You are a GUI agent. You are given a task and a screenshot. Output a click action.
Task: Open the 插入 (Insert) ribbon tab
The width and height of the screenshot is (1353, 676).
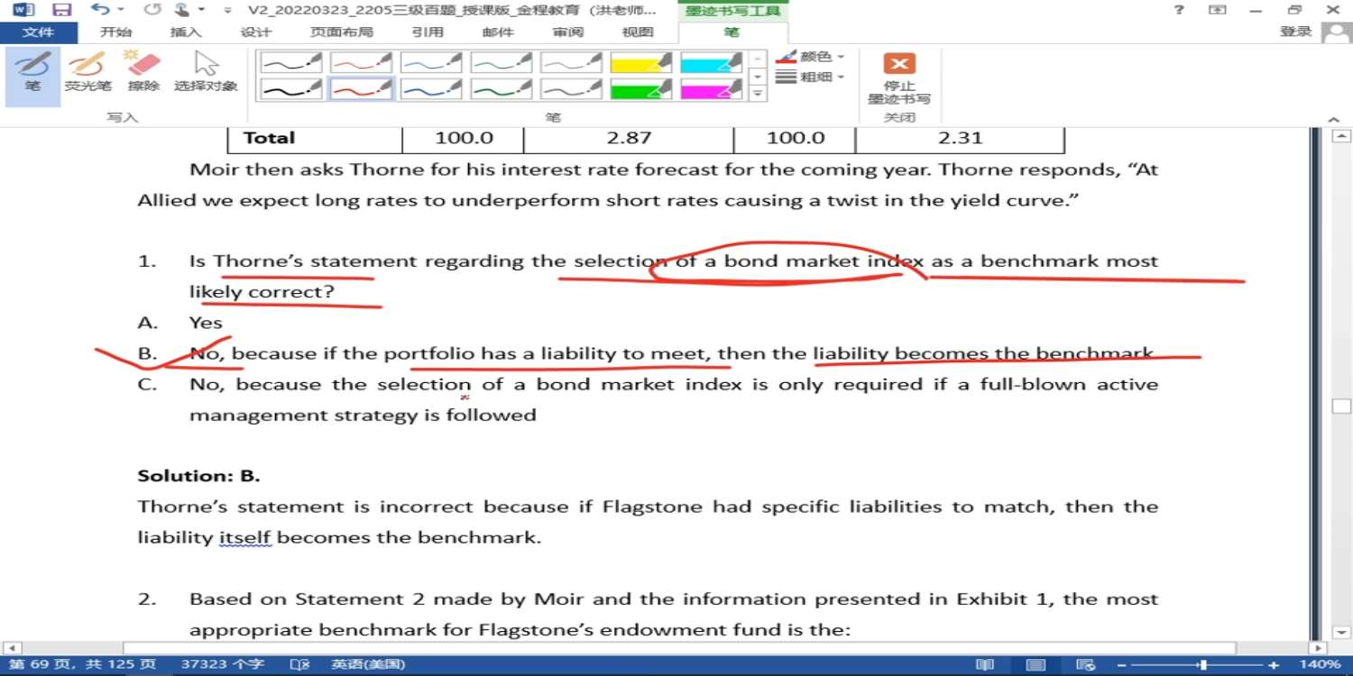click(186, 32)
